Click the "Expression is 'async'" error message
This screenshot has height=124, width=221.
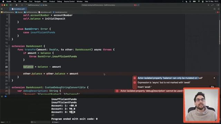pos(164,83)
